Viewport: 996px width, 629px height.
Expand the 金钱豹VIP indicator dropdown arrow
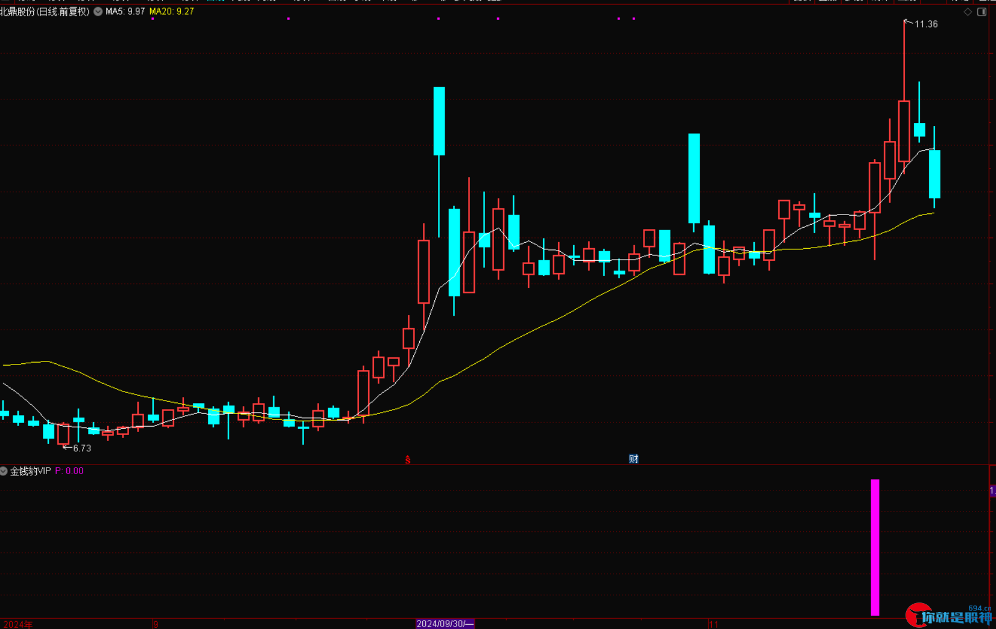4,471
